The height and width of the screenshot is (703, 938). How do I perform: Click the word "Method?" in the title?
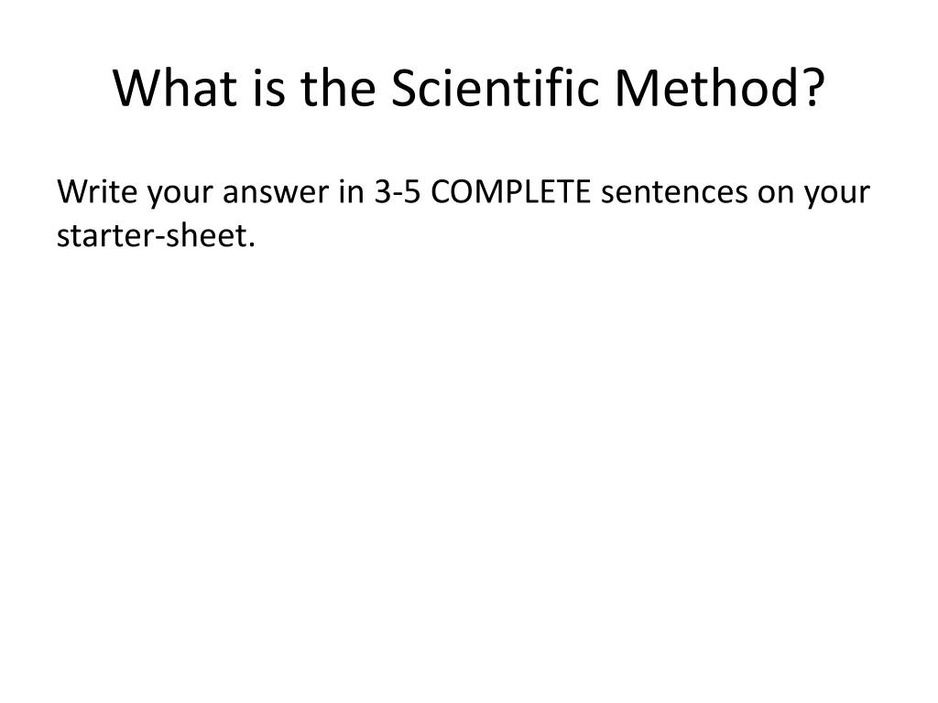pyautogui.click(x=720, y=88)
